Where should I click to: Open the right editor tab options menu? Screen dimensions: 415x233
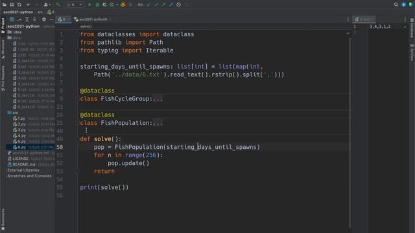click(405, 19)
